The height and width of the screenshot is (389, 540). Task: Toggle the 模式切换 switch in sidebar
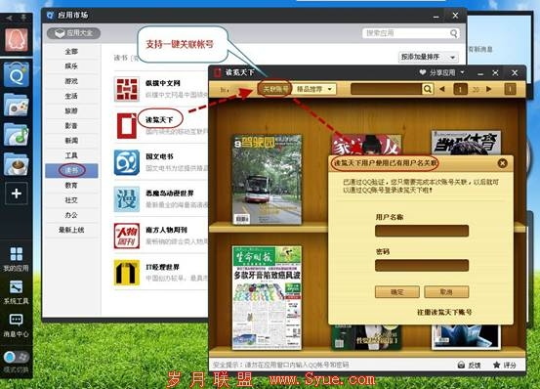pyautogui.click(x=17, y=357)
